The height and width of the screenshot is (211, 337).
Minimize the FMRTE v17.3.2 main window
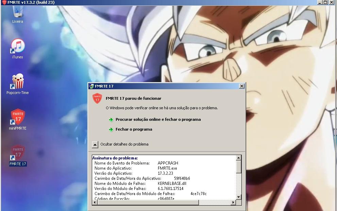click(x=320, y=2)
